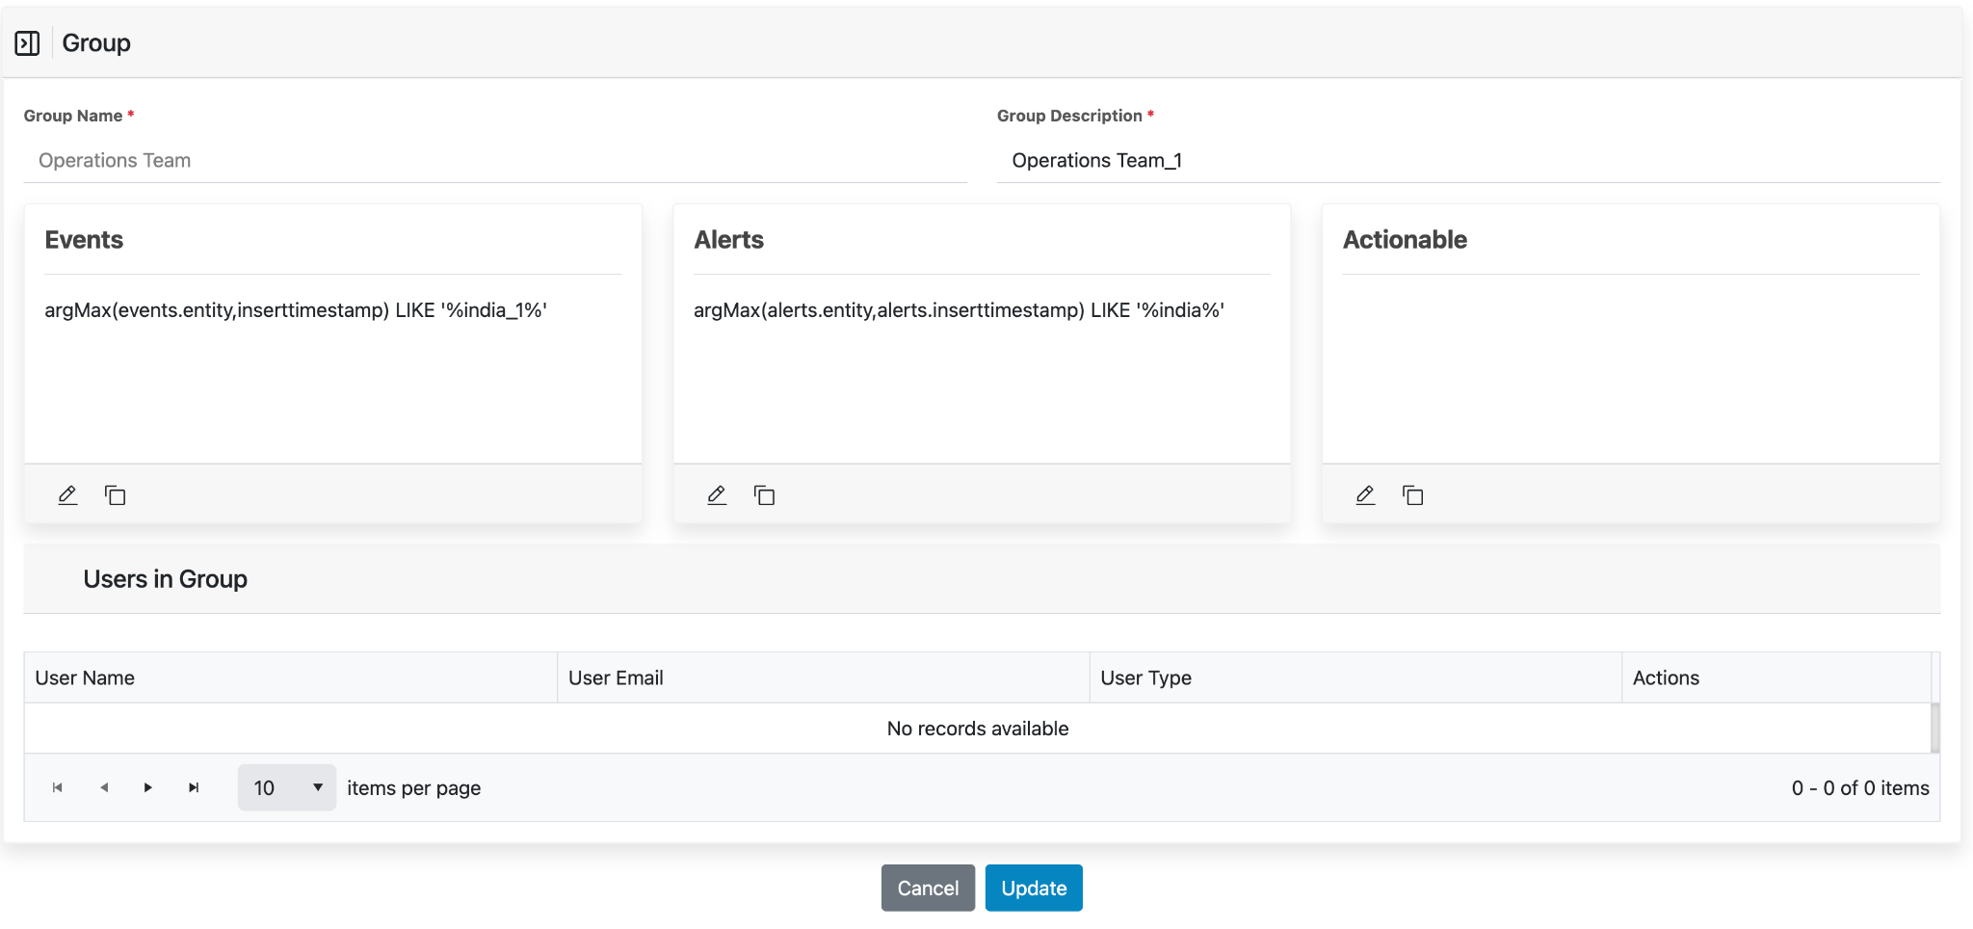
Task: Go to the last page of users
Action: point(194,788)
